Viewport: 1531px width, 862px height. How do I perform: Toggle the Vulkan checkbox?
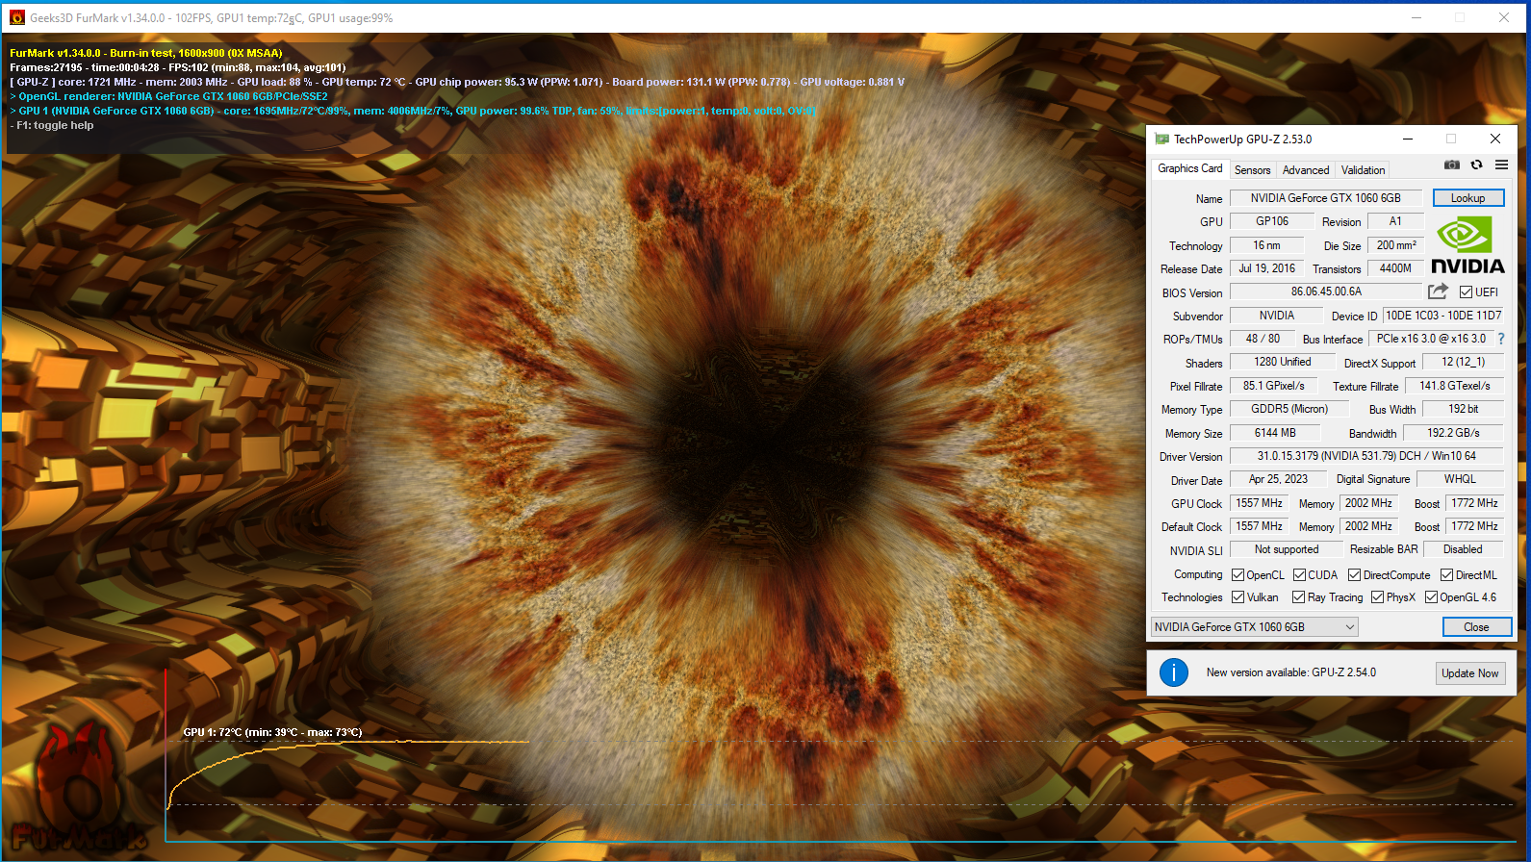(x=1238, y=597)
